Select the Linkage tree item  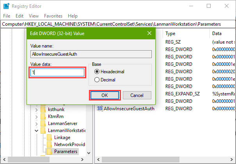point(62,138)
